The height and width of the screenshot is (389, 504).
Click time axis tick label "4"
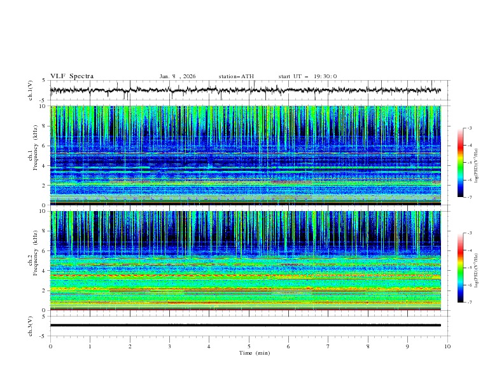209,346
